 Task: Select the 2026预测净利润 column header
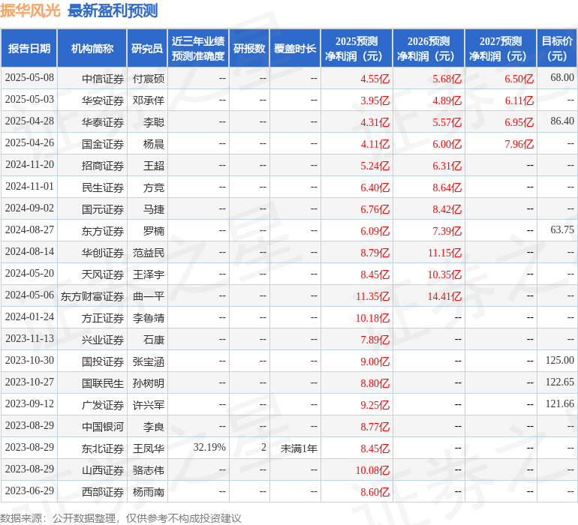click(429, 48)
